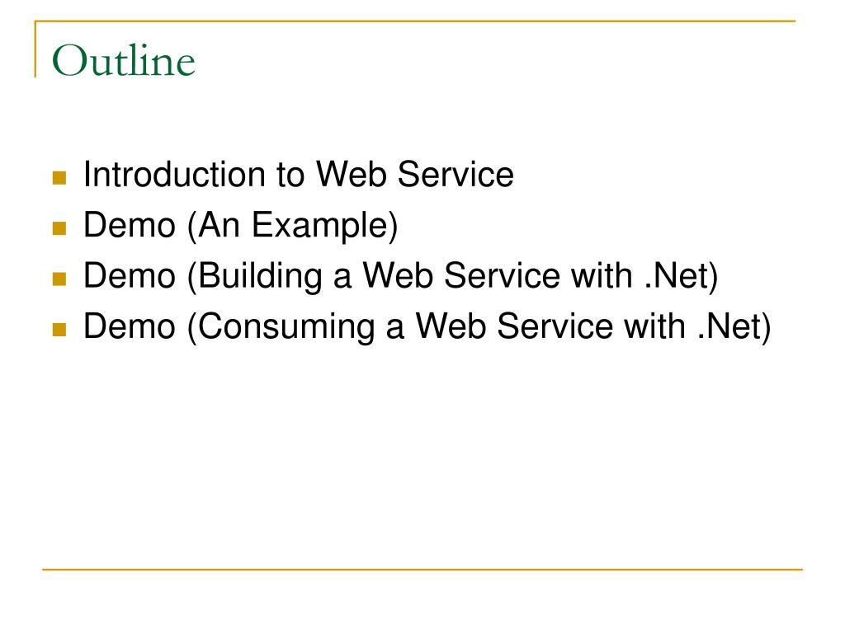Click the gold horizontal line above the title
Viewport: 845px width, 633px height.
point(415,21)
